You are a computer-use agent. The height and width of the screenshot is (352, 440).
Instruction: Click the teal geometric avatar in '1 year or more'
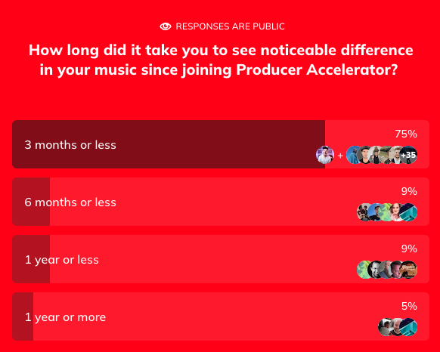pyautogui.click(x=408, y=327)
